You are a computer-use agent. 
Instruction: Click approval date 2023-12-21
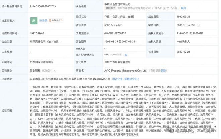click(183, 52)
